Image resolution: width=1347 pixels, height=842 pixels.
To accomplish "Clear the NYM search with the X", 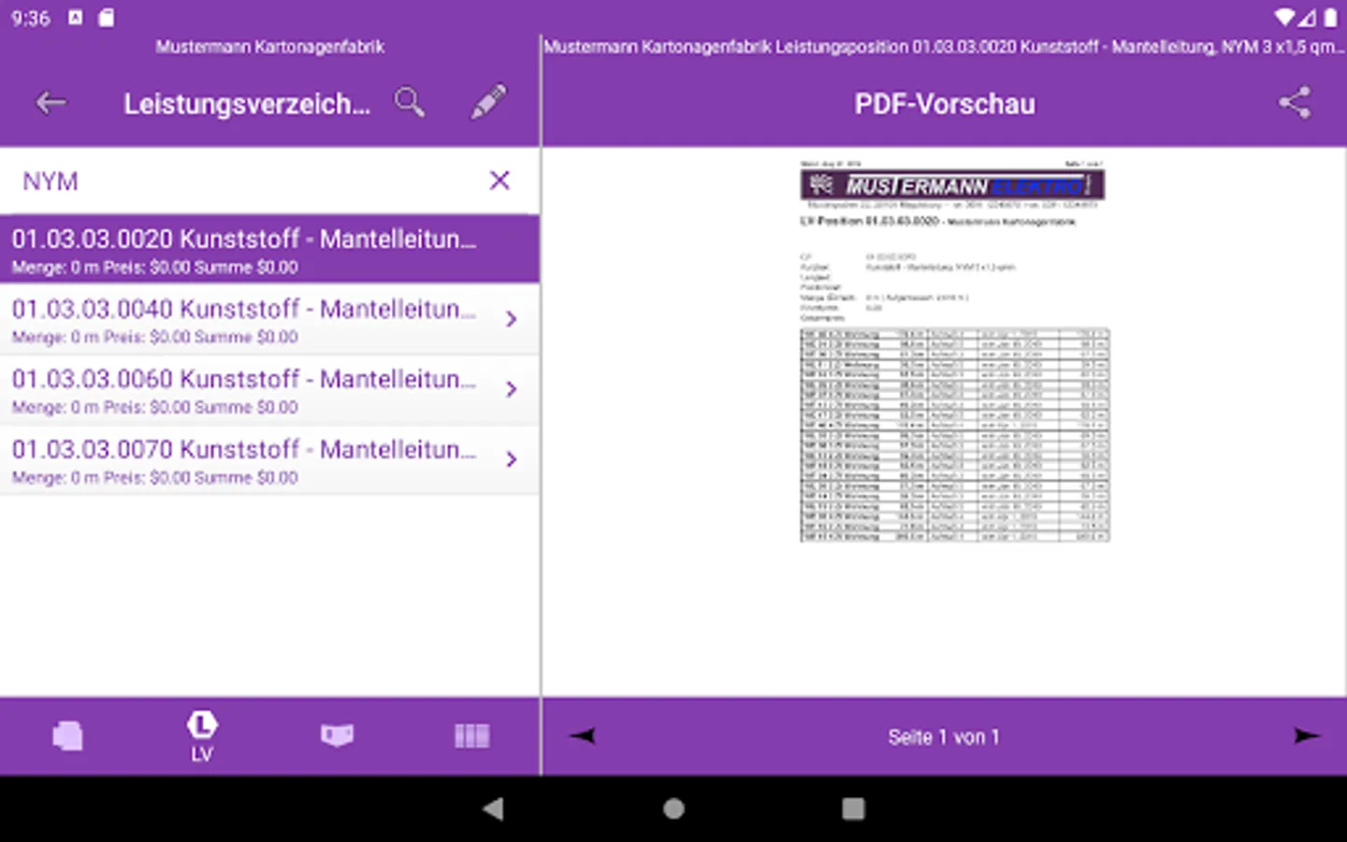I will pos(500,181).
